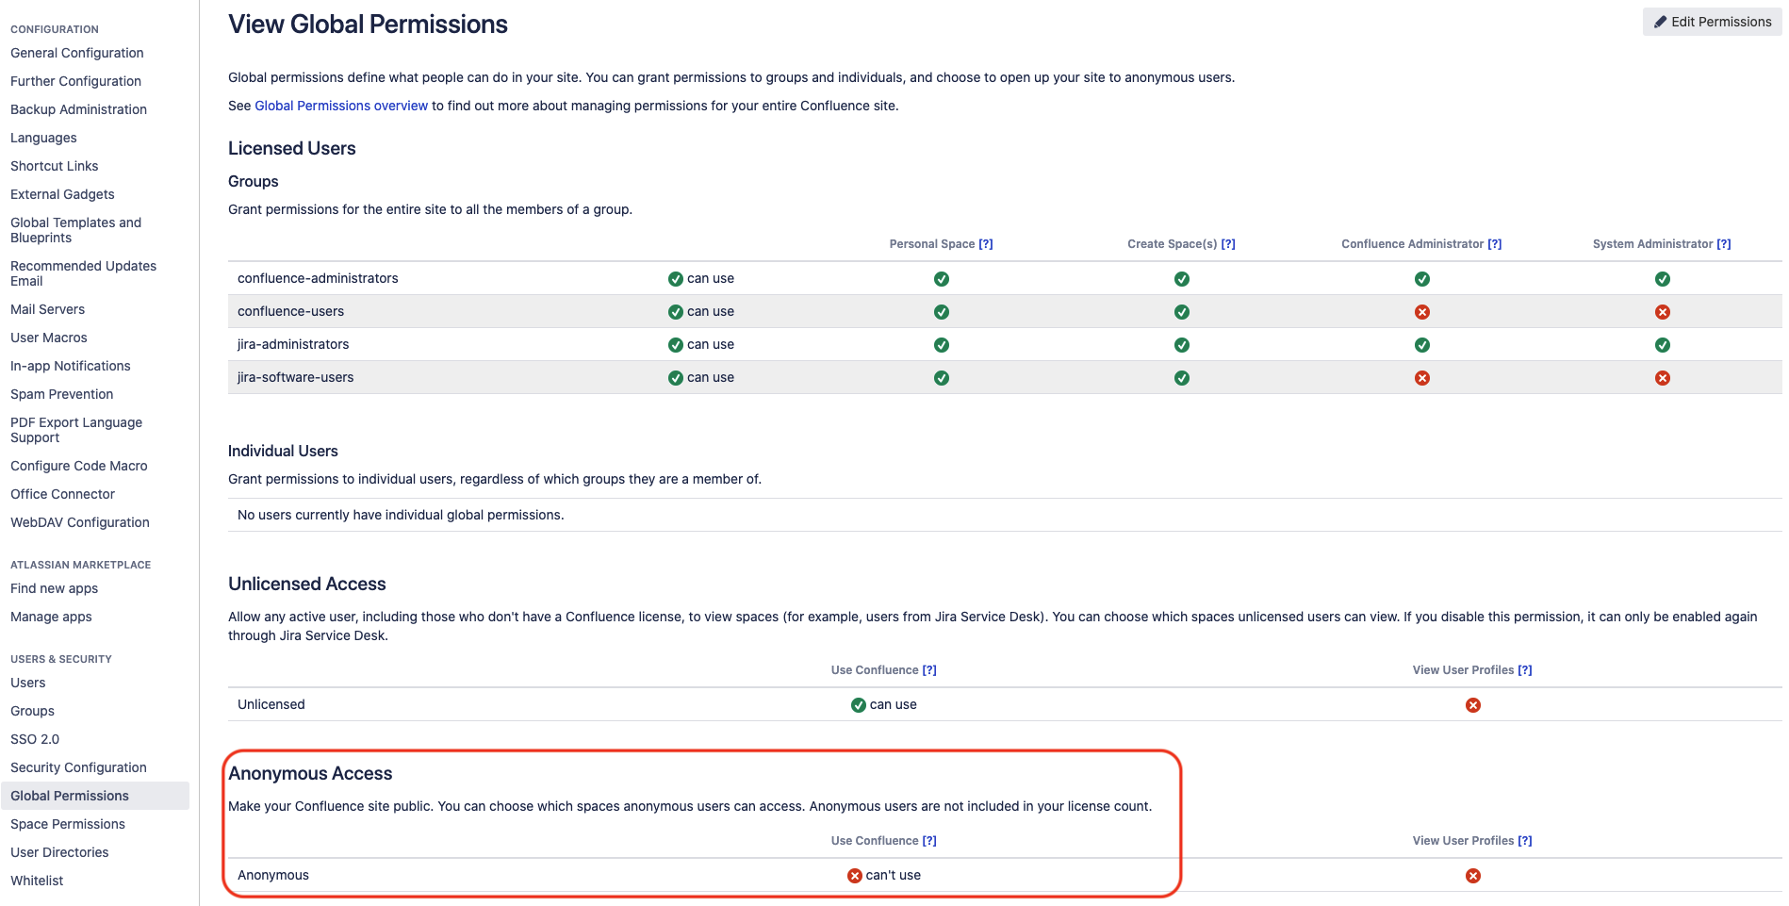Click jira-administrators System Administrator check icon
Screen dimensions: 1789x906
point(1663,345)
